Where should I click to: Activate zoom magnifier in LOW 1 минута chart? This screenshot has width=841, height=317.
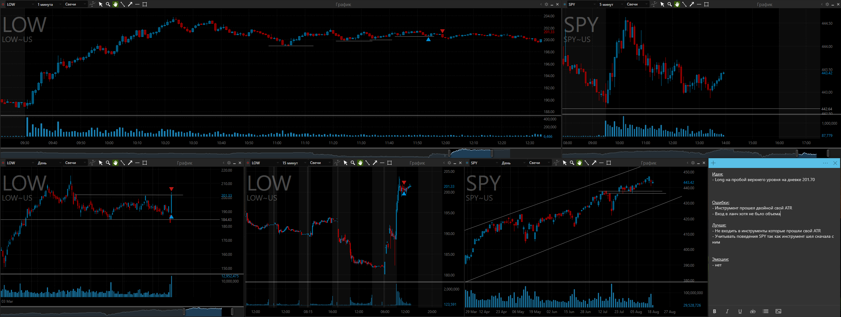[x=108, y=4]
